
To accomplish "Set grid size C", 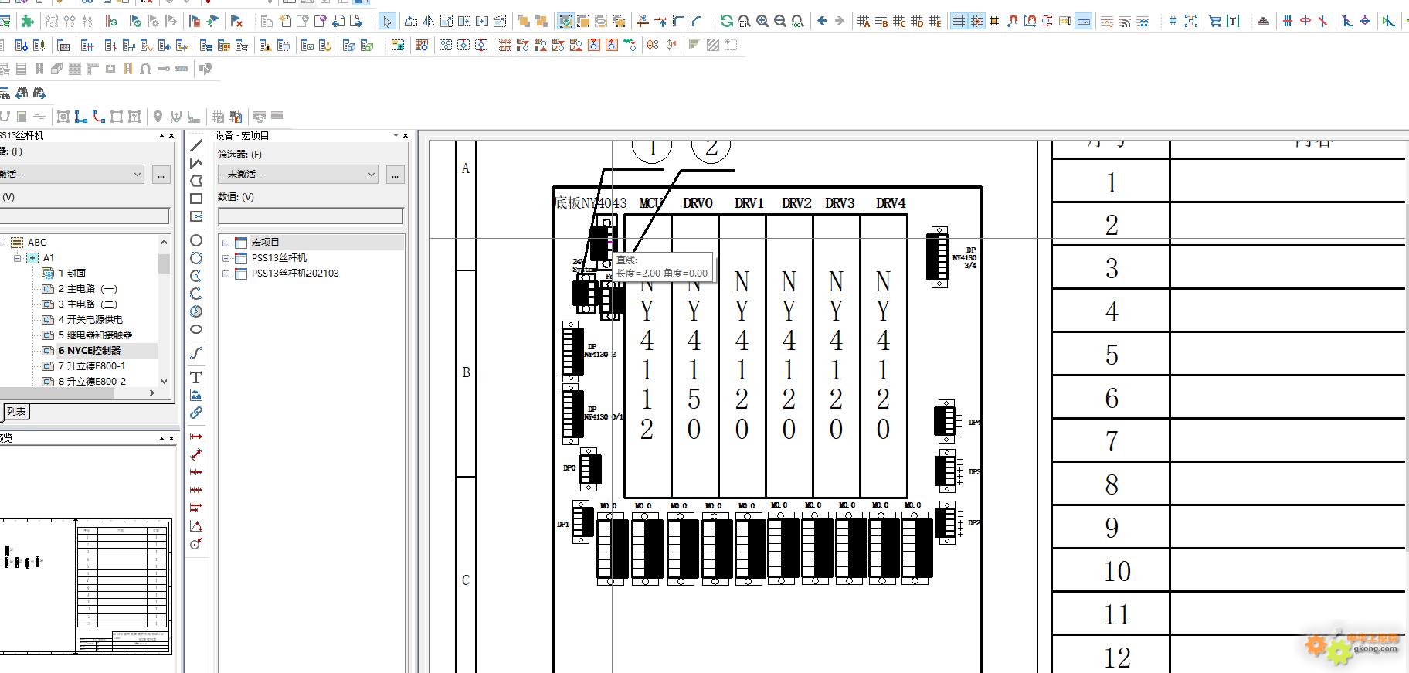I will tap(899, 21).
